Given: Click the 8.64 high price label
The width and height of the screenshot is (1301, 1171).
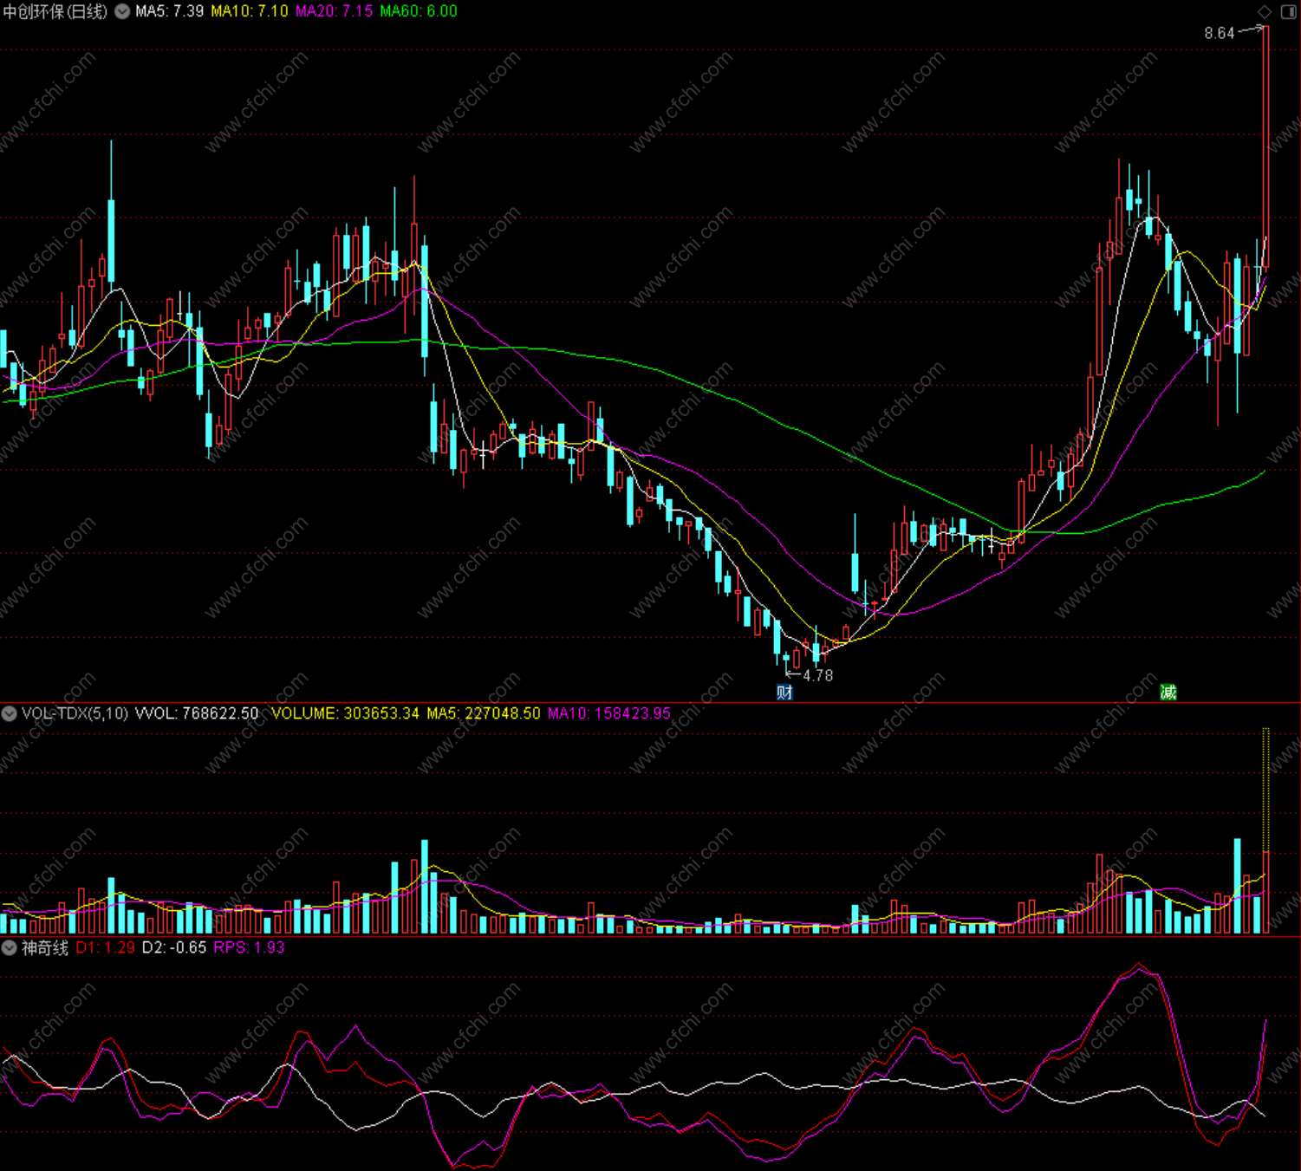Looking at the screenshot, I should pyautogui.click(x=1219, y=33).
